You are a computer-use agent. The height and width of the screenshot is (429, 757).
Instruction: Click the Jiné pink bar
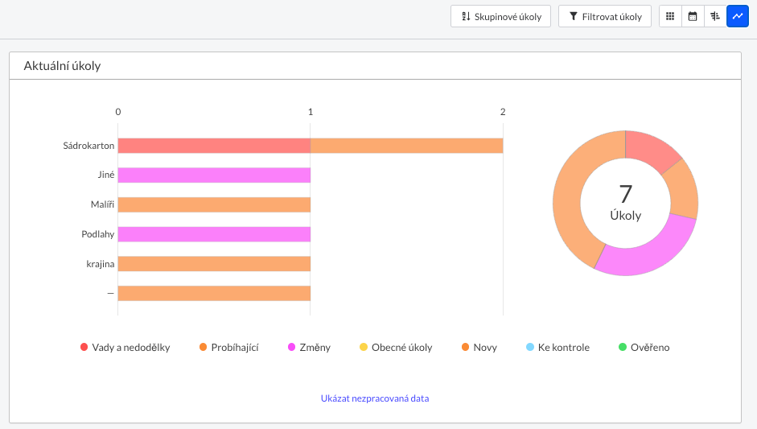(x=214, y=175)
